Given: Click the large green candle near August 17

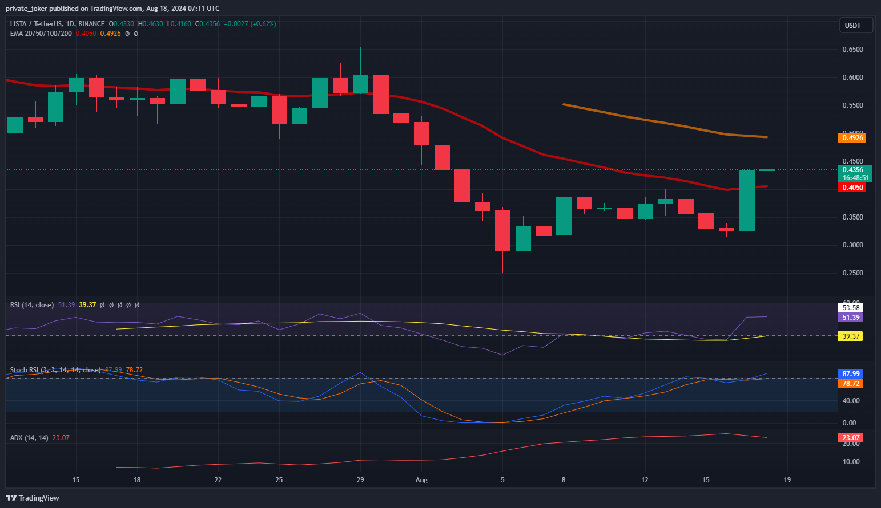Looking at the screenshot, I should [747, 201].
